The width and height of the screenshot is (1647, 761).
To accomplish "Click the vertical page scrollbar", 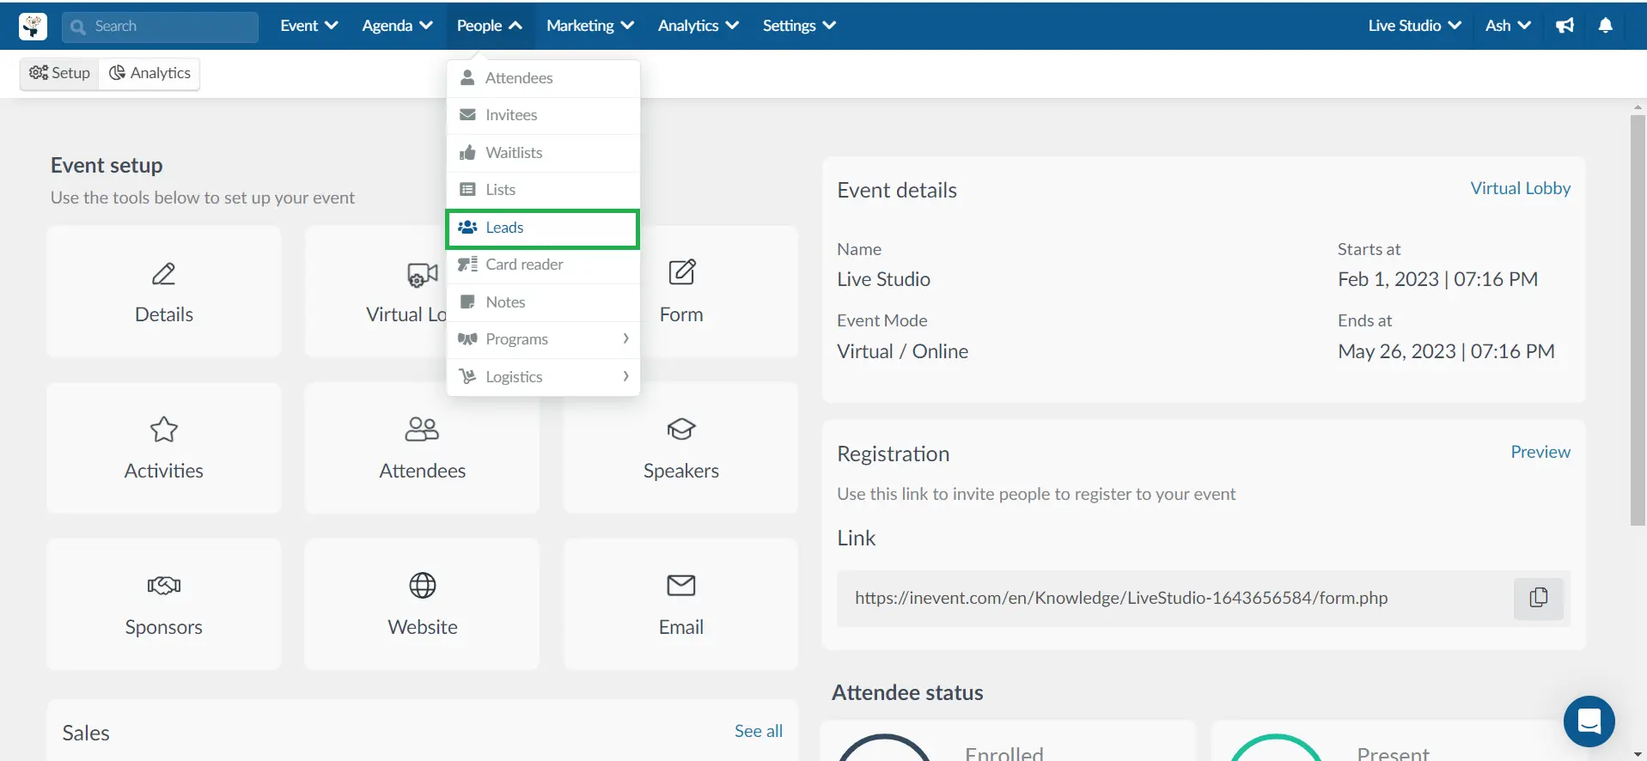I will pyautogui.click(x=1638, y=320).
